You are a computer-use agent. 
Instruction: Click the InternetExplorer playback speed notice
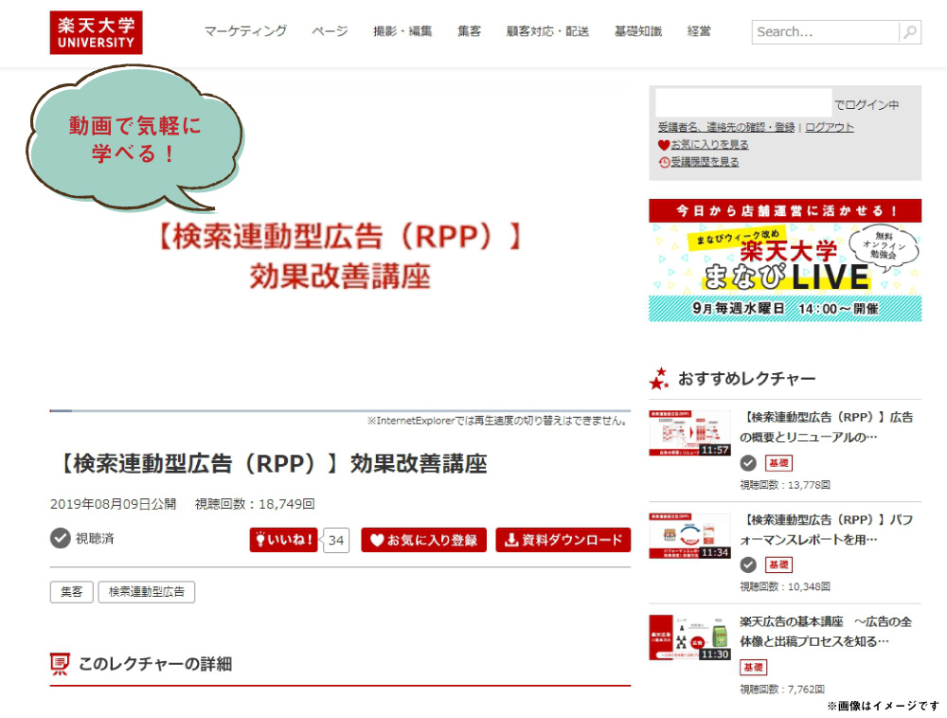(498, 421)
